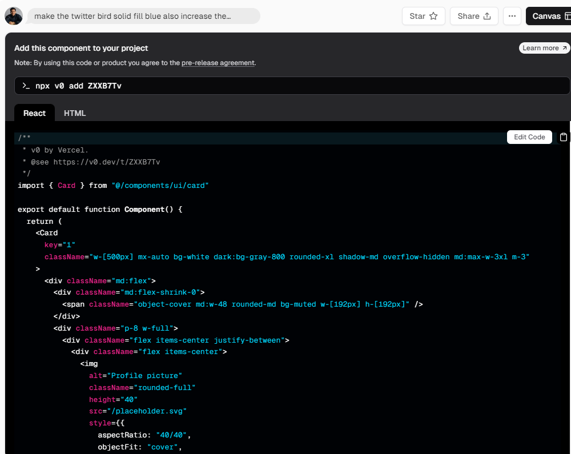The image size is (571, 454).
Task: Switch to Canvas view
Action: tap(548, 16)
